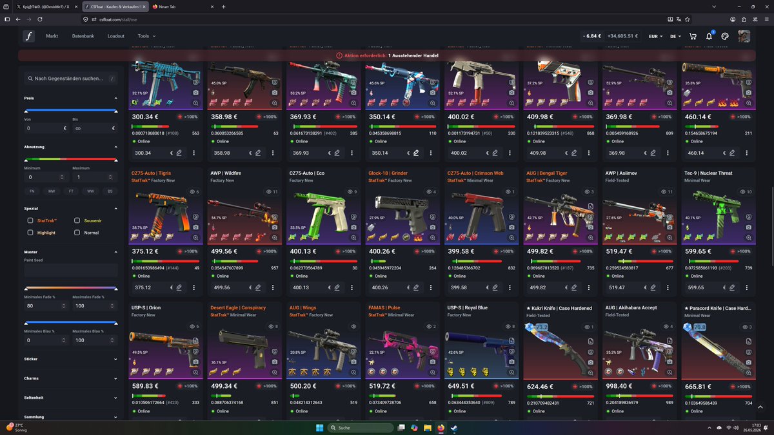The height and width of the screenshot is (435, 774).
Task: Toggle the FN wear filter
Action: [x=32, y=191]
